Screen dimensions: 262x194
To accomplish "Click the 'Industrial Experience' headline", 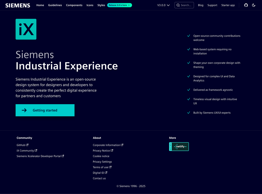I will (67, 66).
